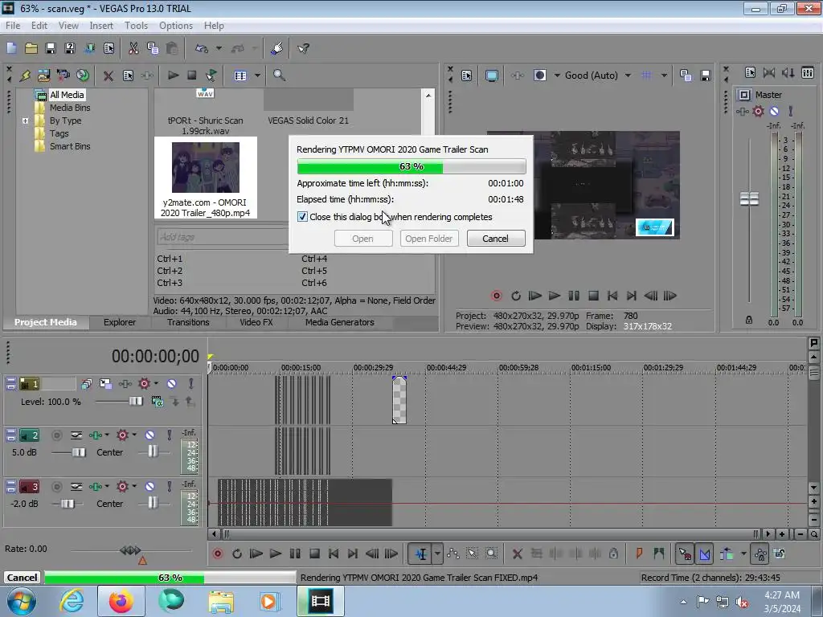Click the Track Motion icon on track 1
This screenshot has width=823, height=617.
pos(105,384)
